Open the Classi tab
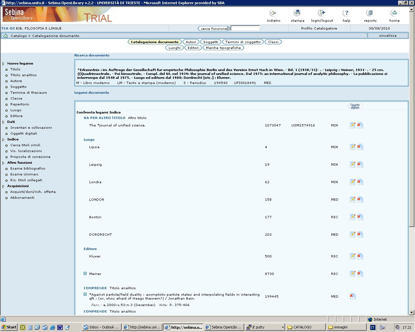415x332 pixels. click(x=273, y=42)
